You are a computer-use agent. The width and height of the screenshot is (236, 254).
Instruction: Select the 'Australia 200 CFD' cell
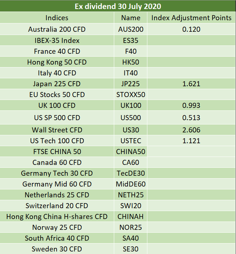coord(57,29)
